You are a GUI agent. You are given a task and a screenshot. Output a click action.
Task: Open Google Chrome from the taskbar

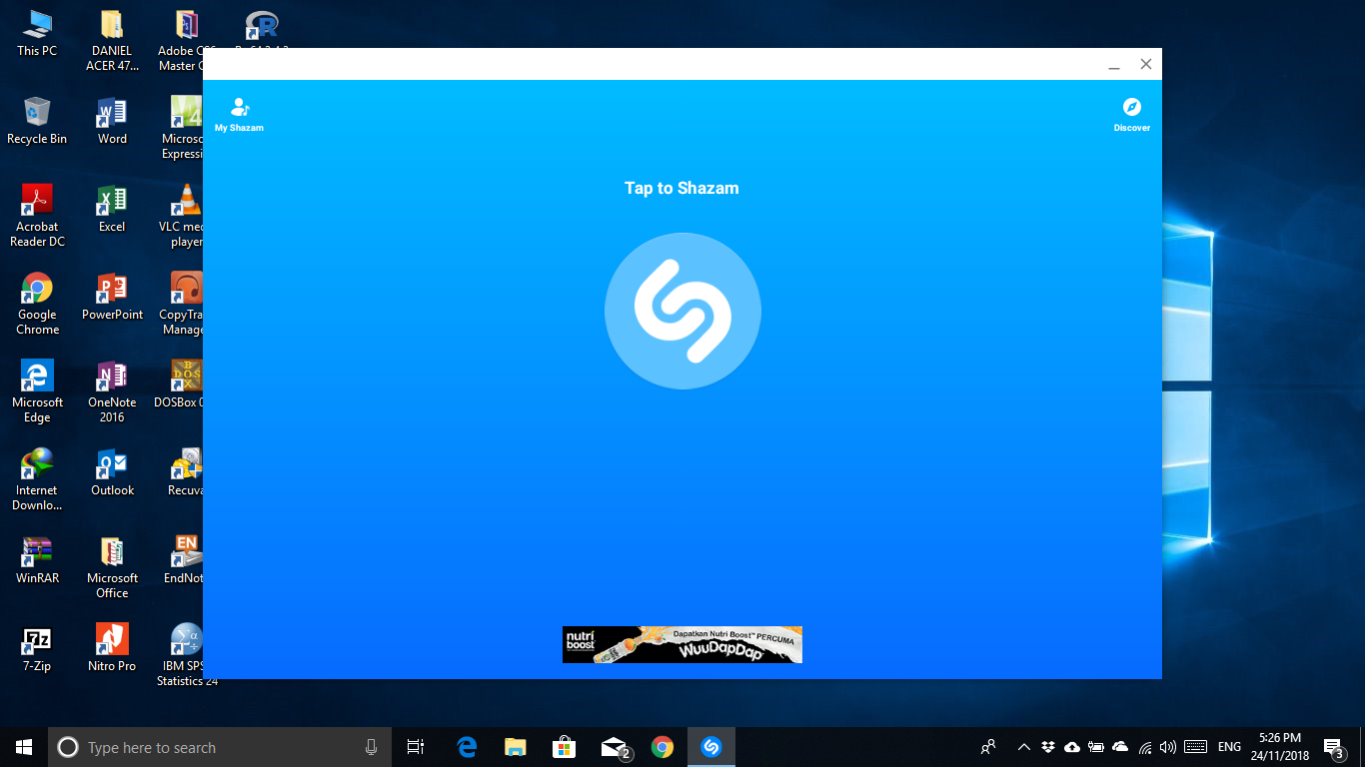click(x=662, y=747)
